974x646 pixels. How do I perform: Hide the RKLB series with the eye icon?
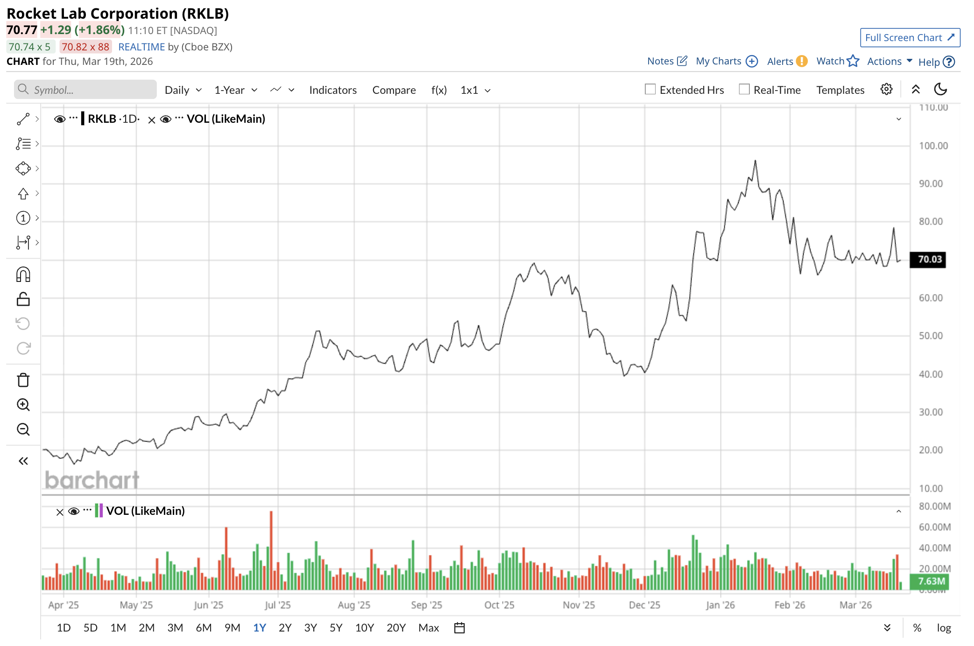click(59, 119)
